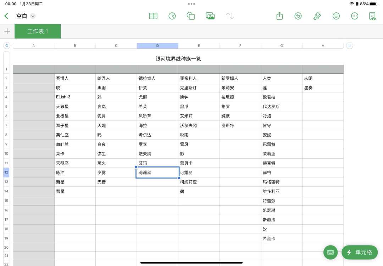Tap the 单元格 cell action button
383x266 pixels.
pos(360,252)
